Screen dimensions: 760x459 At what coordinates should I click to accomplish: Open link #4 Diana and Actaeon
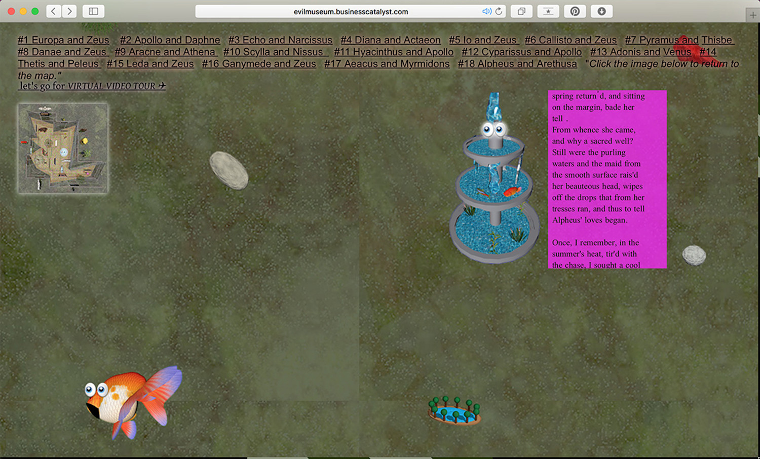tap(391, 40)
